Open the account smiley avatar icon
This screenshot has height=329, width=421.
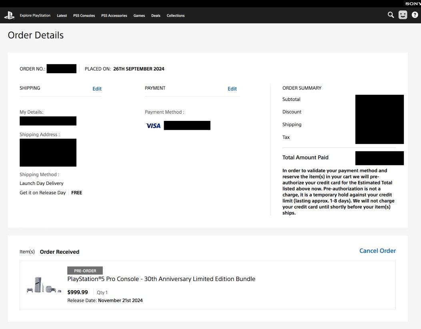point(403,15)
